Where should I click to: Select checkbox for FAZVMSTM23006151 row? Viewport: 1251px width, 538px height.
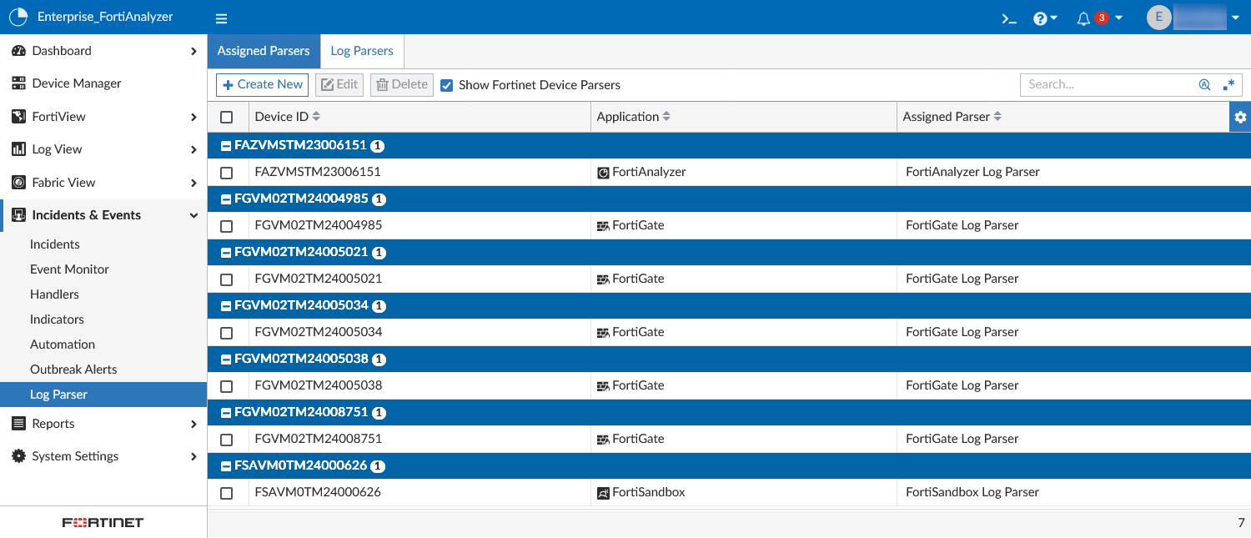tap(226, 173)
